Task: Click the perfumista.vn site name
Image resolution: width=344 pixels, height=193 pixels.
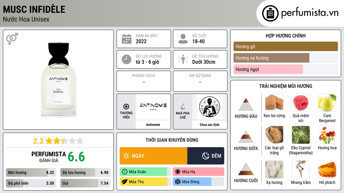Action: coord(310,13)
